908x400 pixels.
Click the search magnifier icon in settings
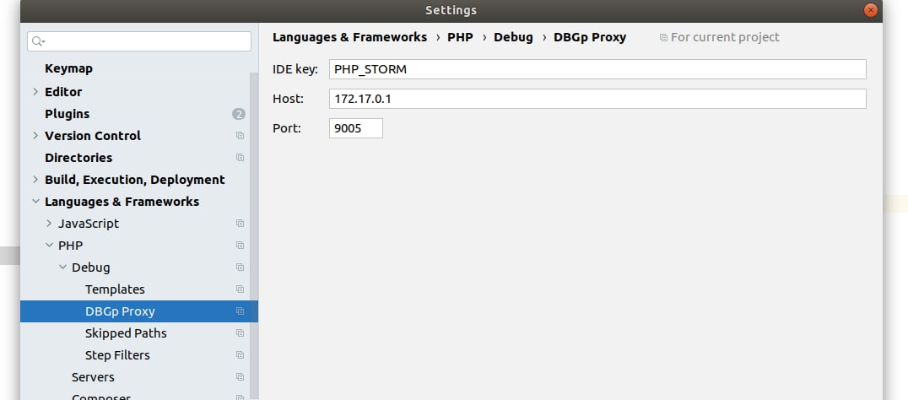(38, 41)
